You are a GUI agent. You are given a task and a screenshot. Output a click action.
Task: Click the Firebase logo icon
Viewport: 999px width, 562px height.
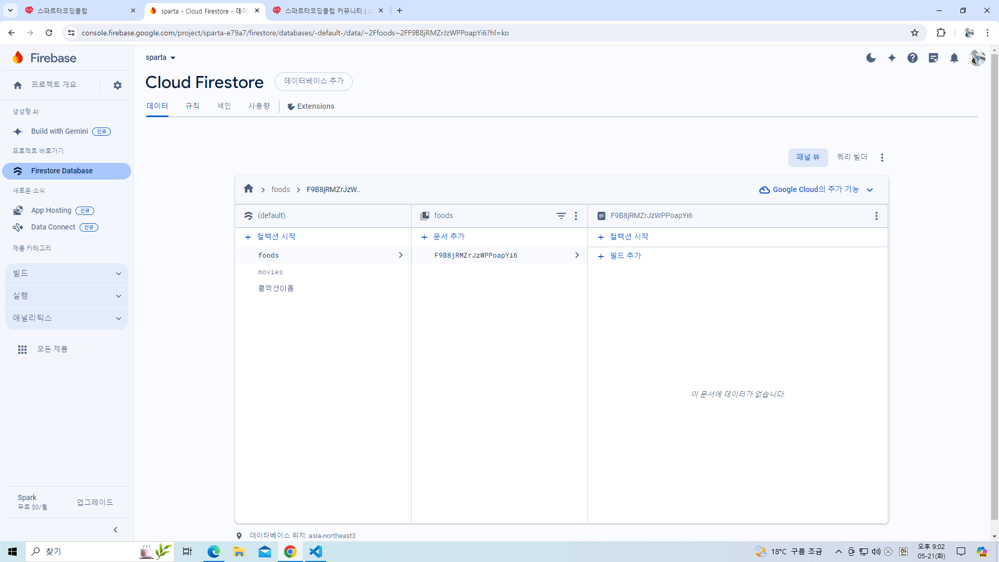[x=18, y=58]
